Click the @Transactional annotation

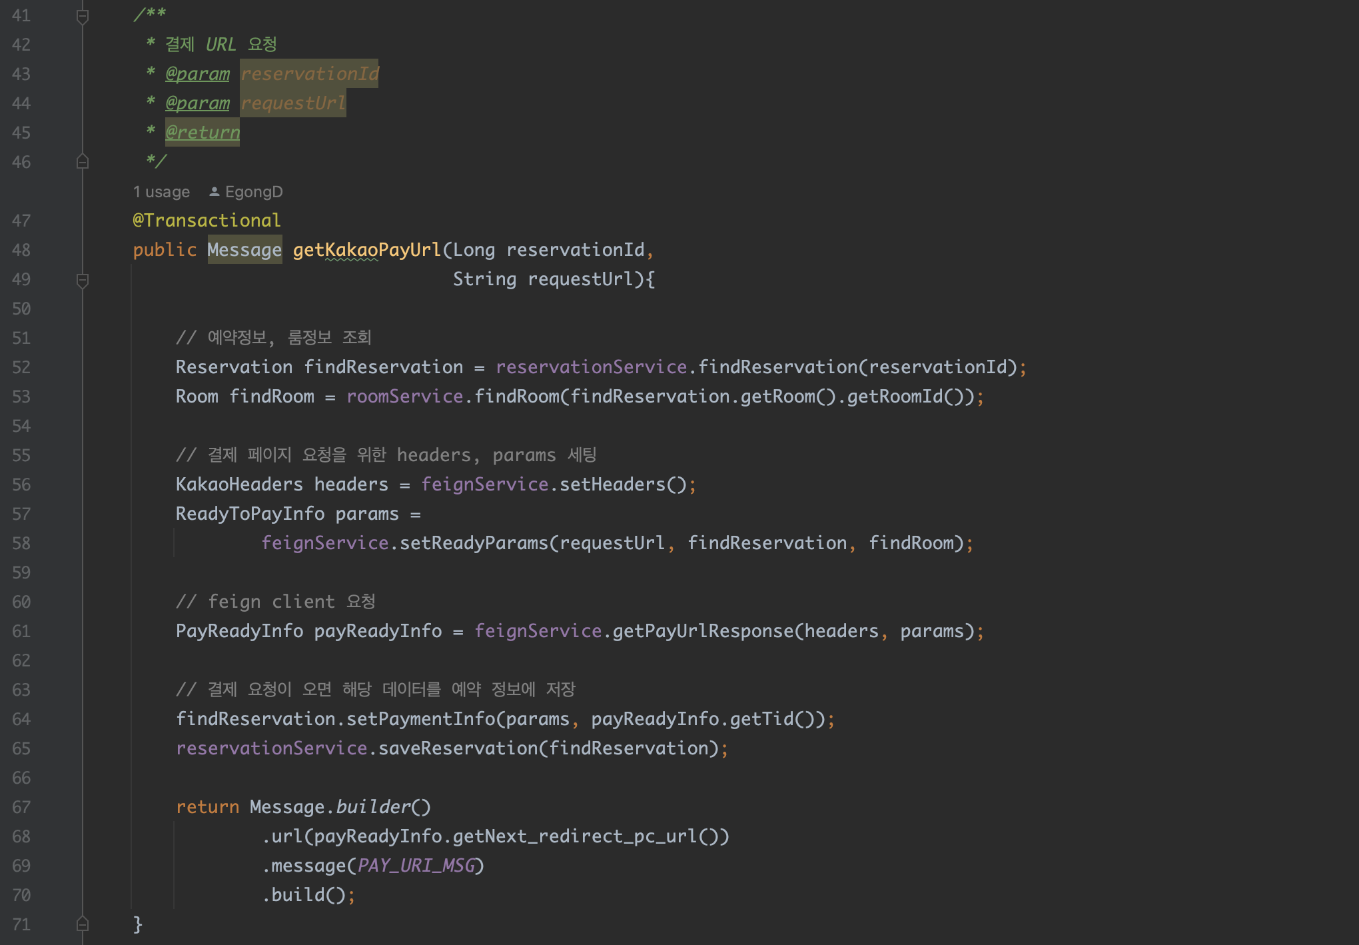tap(207, 221)
